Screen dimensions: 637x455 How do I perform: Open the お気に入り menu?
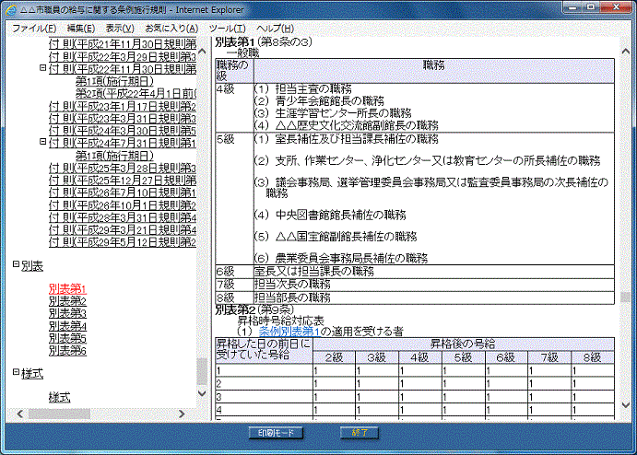click(x=170, y=29)
